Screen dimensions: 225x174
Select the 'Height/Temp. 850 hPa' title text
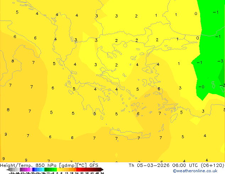[x=28, y=165]
